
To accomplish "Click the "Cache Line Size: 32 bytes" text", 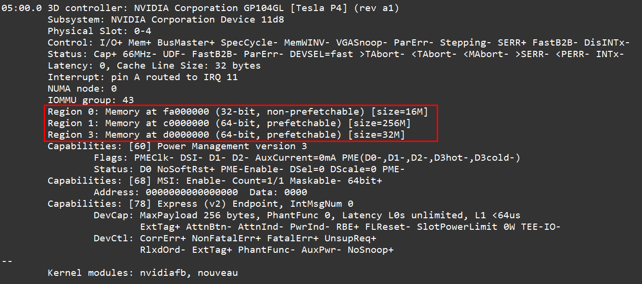I will (x=189, y=66).
